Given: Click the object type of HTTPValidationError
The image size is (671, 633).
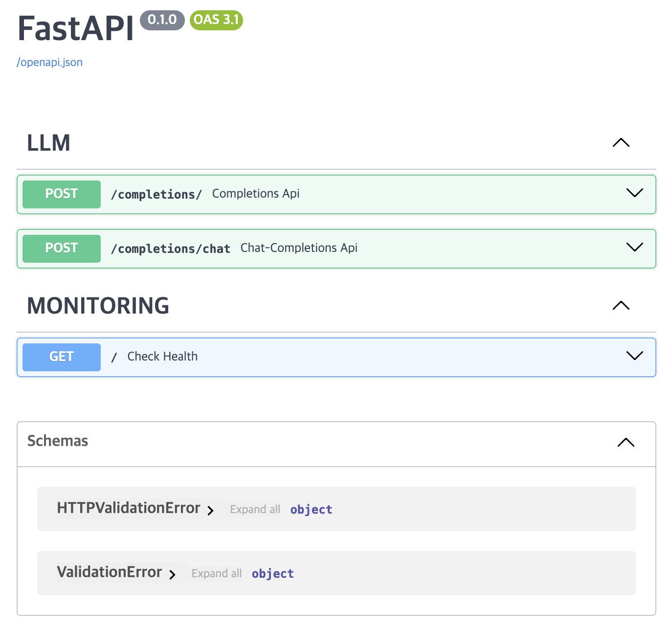Looking at the screenshot, I should tap(312, 510).
